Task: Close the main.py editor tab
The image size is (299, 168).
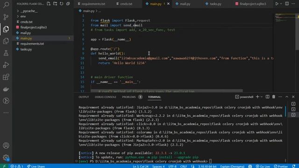Action: click(x=168, y=4)
